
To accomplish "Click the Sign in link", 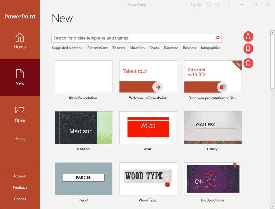I will [x=196, y=5].
